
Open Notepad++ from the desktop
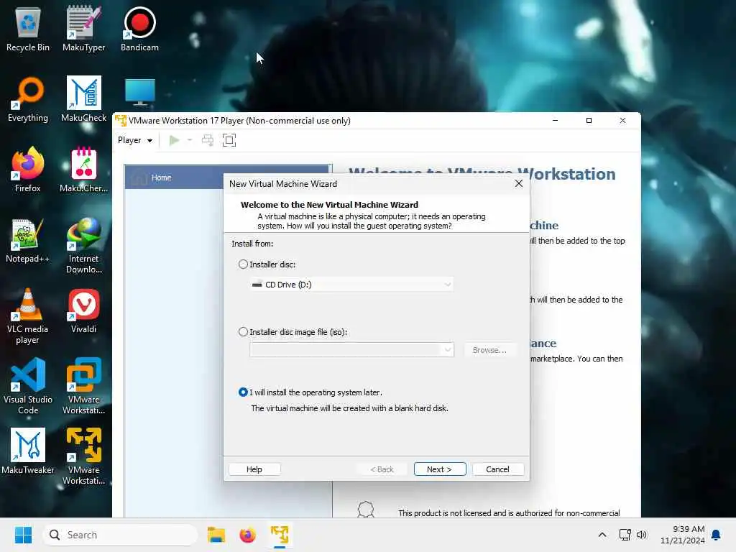pos(28,240)
